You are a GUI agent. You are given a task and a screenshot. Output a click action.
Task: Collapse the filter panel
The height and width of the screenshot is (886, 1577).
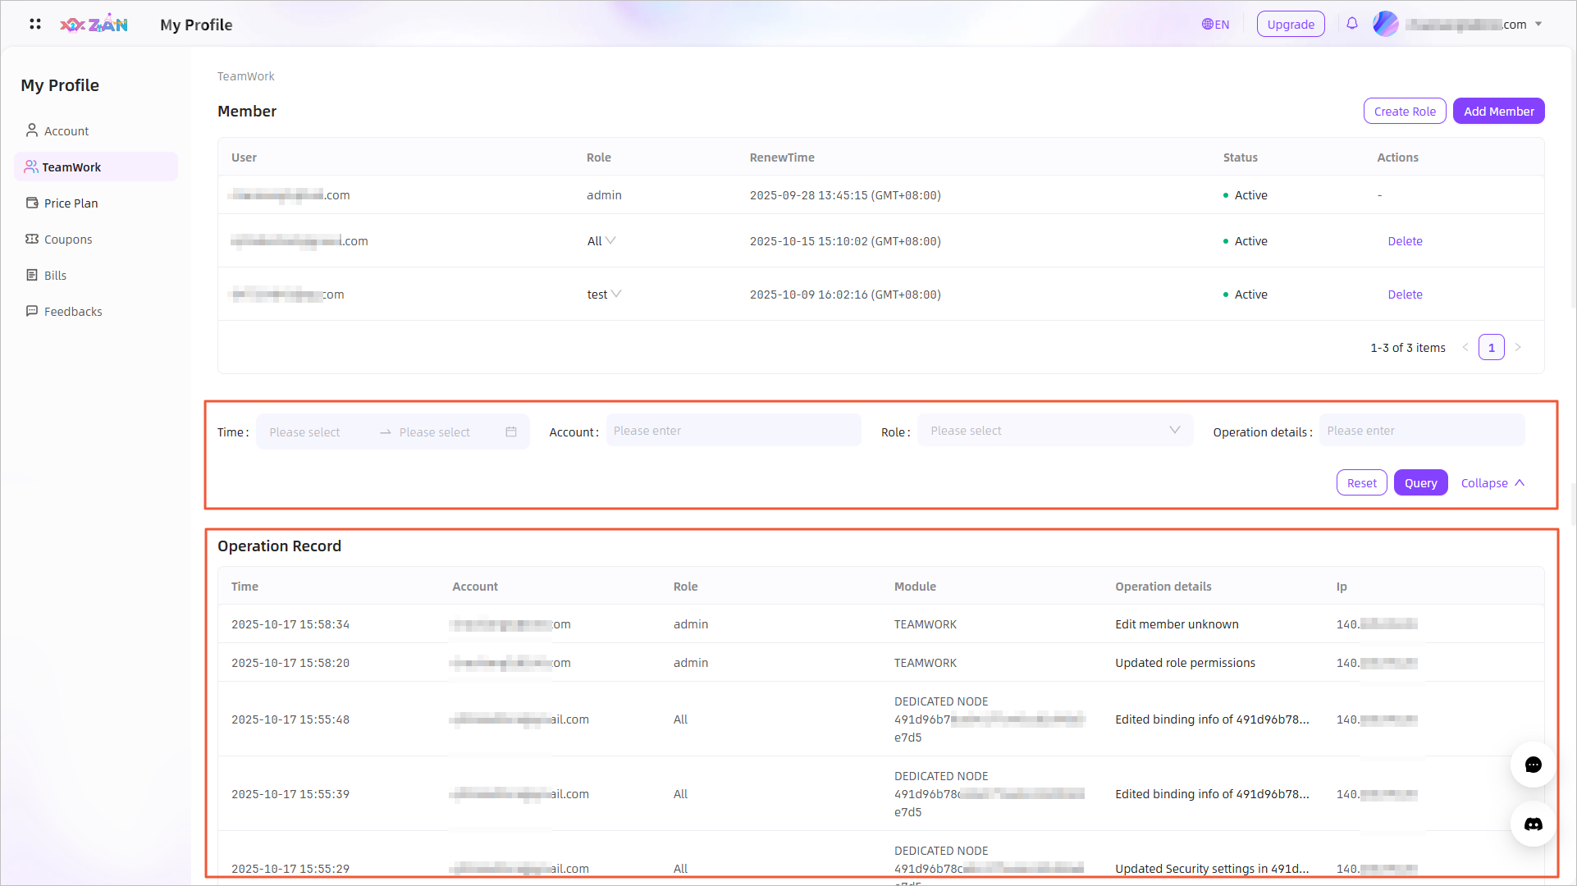tap(1492, 482)
